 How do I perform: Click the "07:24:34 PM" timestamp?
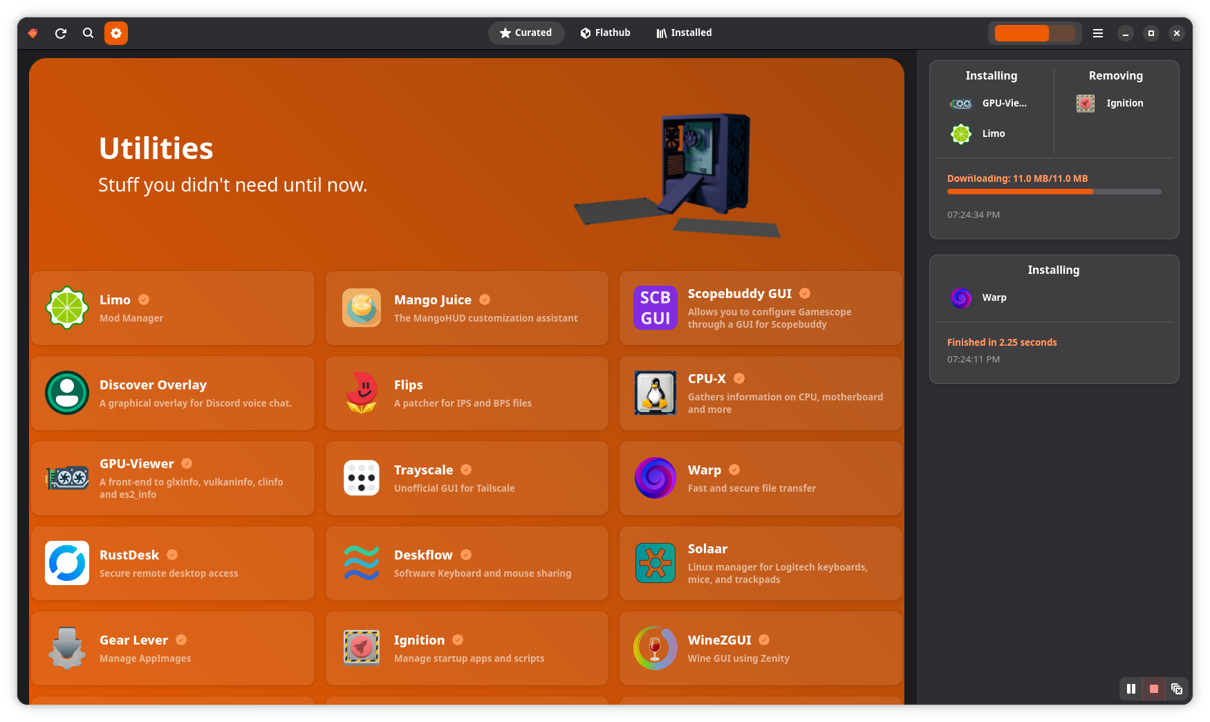pos(974,214)
